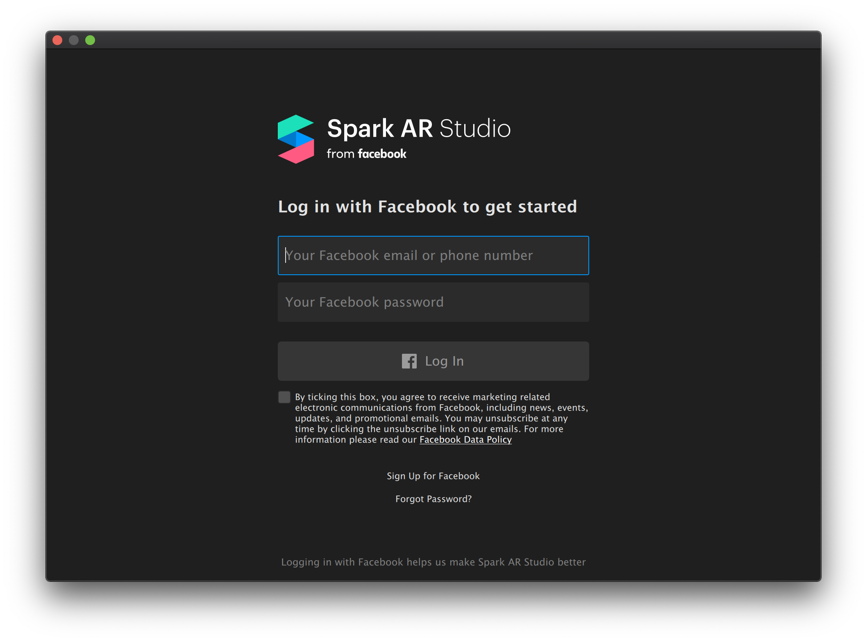
Task: Click the 'Log in with Facebook' heading
Action: point(427,207)
